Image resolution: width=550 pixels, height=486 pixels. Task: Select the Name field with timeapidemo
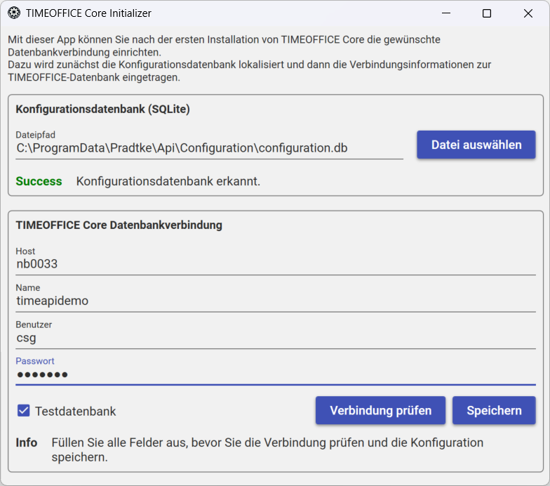tap(276, 301)
